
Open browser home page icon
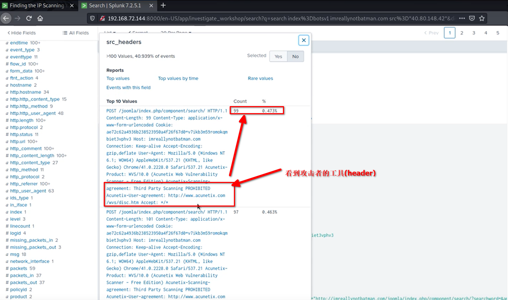point(40,18)
